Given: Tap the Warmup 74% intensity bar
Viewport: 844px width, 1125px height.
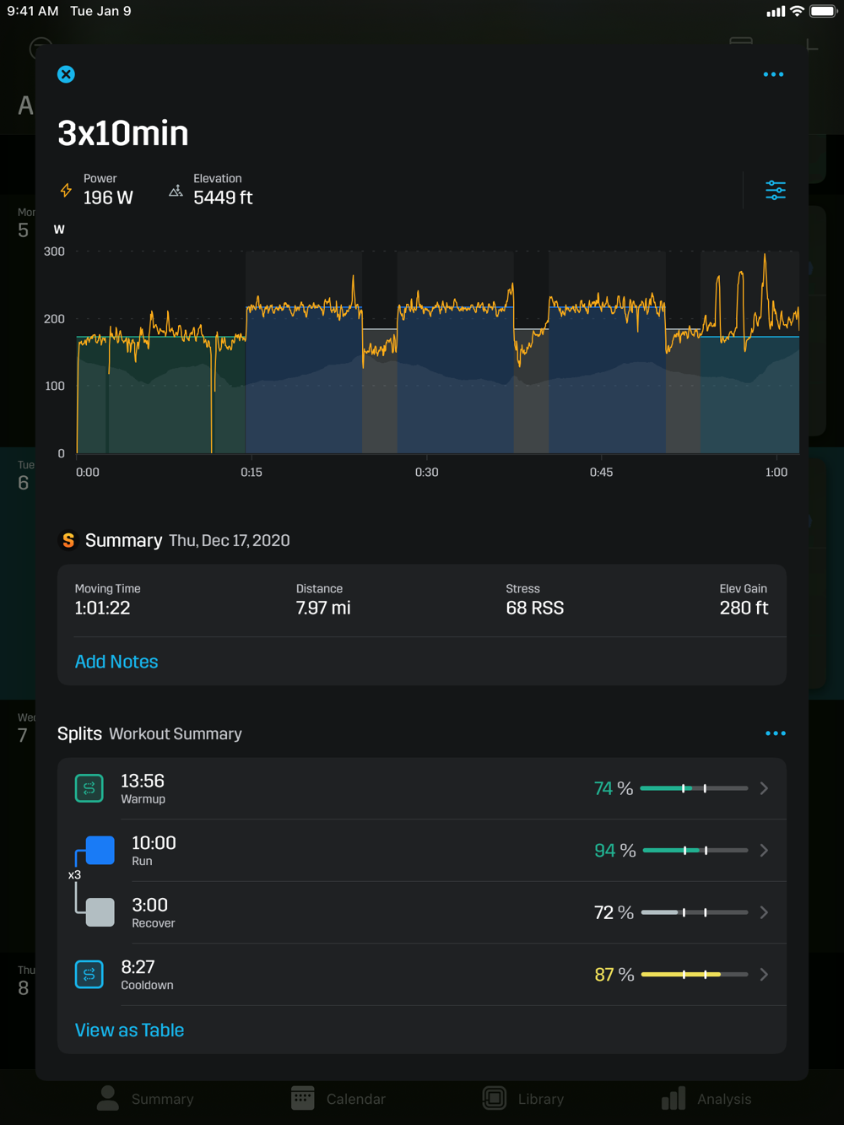Looking at the screenshot, I should 694,788.
